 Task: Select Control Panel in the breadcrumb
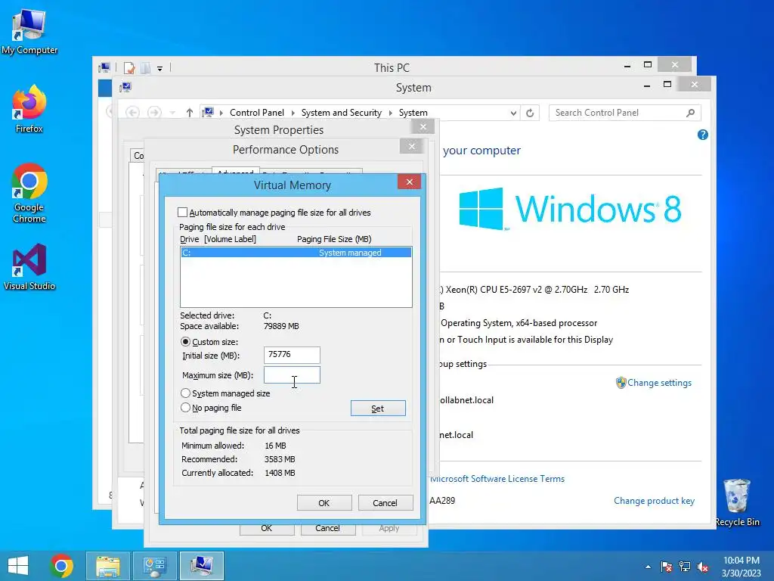point(257,113)
